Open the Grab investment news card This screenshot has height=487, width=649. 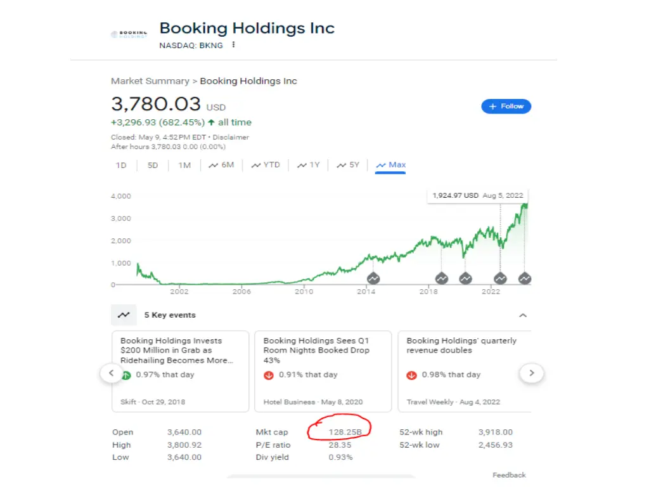(x=180, y=371)
